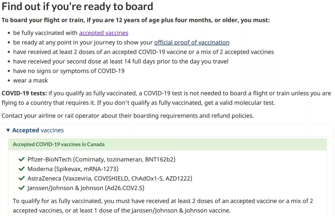Click the Moderna (Spikevax, mRNA-1273) list entry

click(x=73, y=169)
